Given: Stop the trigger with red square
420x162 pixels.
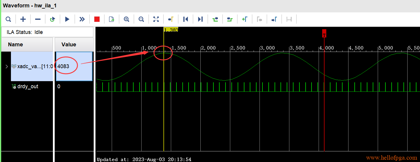Looking at the screenshot, I should coord(97,19).
